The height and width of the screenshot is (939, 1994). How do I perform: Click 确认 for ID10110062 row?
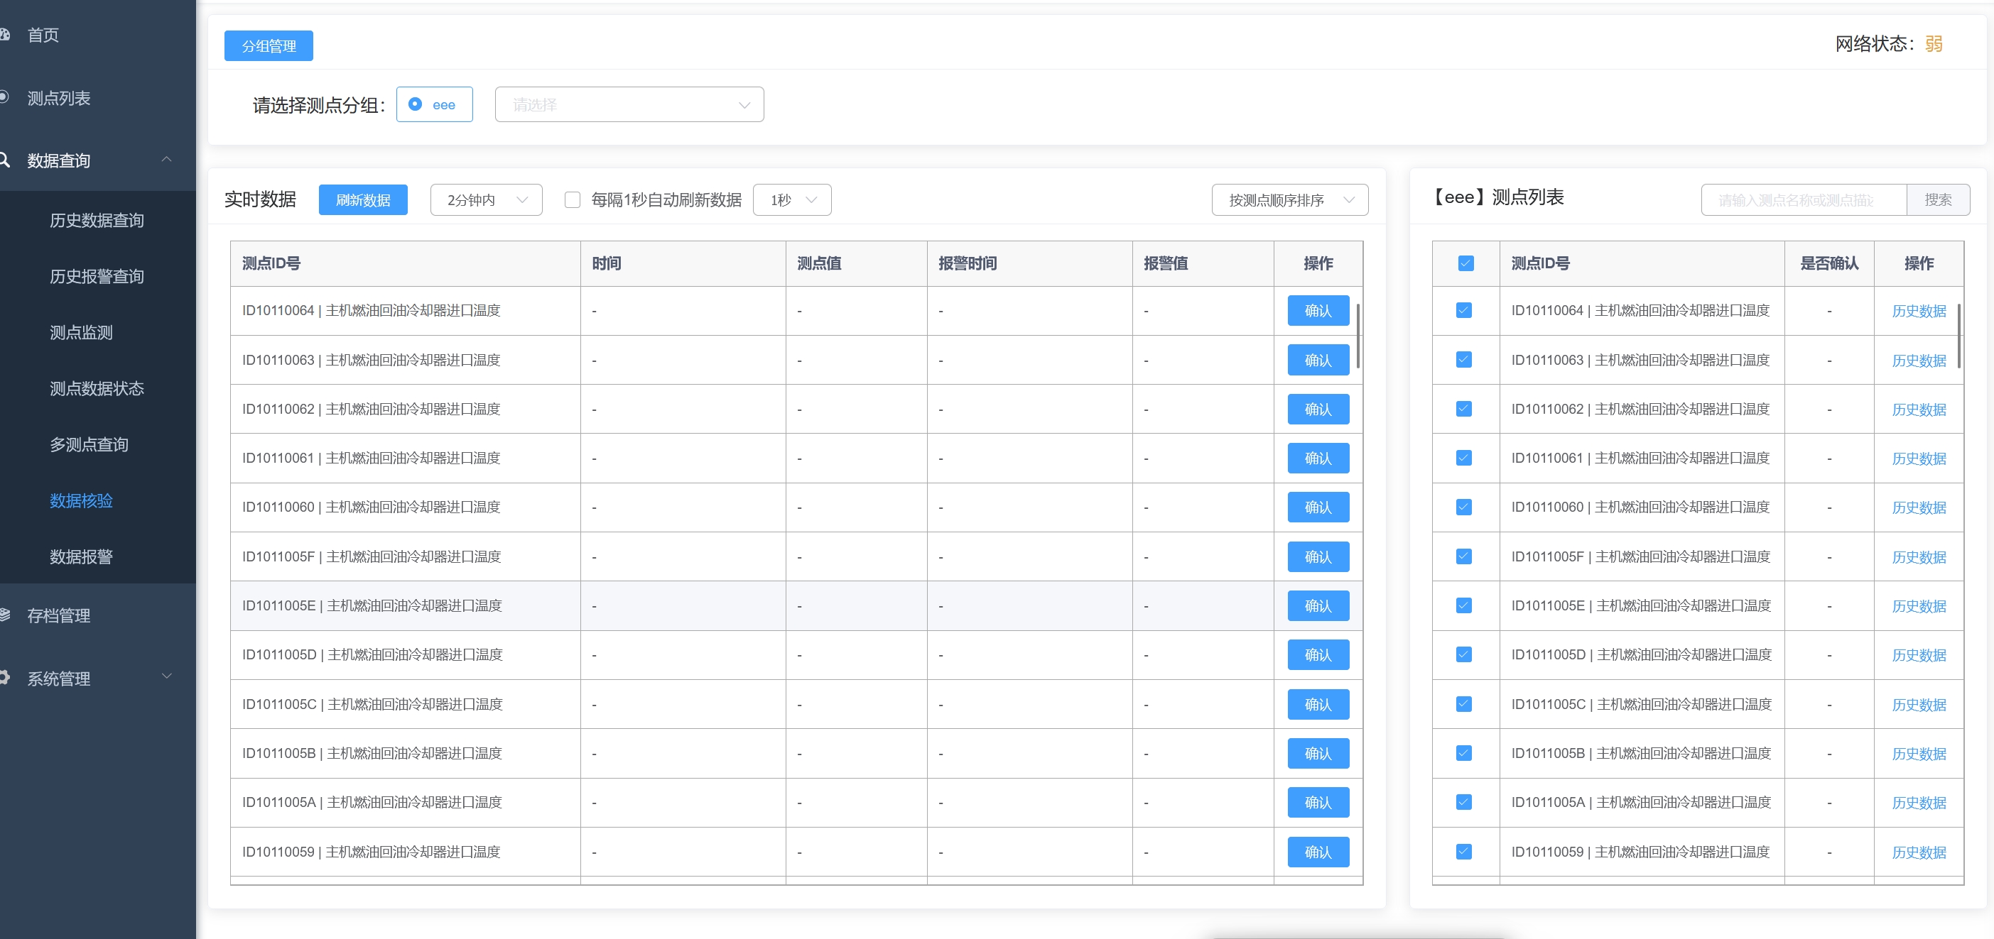point(1318,409)
